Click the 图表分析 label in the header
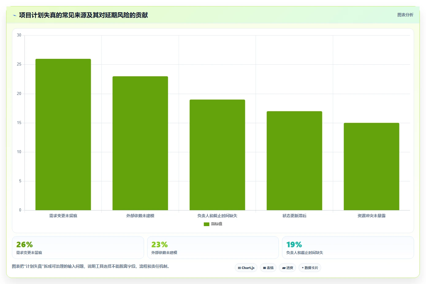This screenshot has width=426, height=284. coord(405,15)
